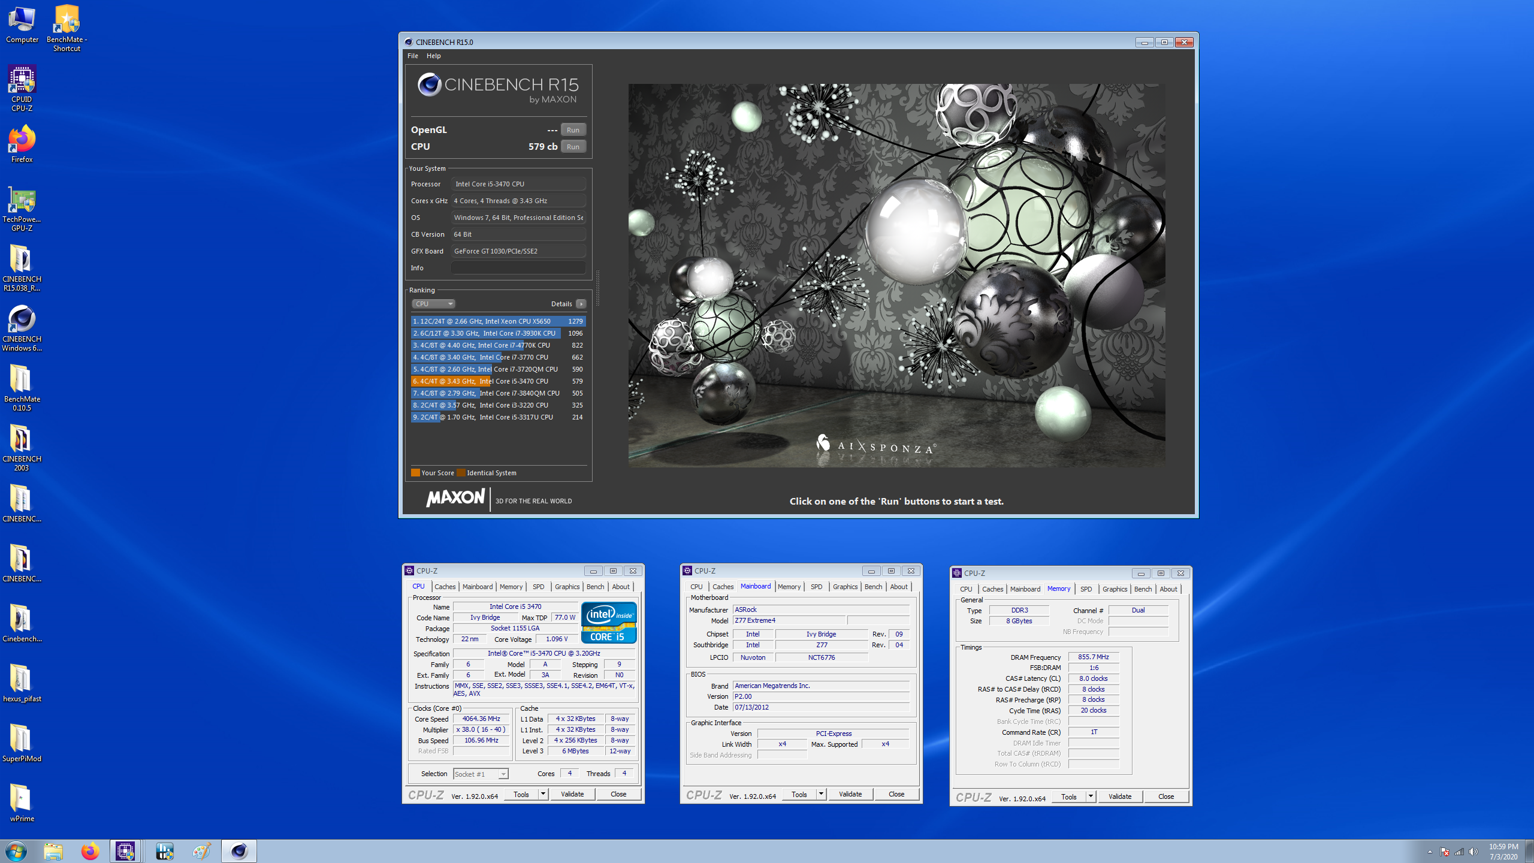1534x863 pixels.
Task: Click Validate in right CPU-Z Memory window
Action: click(x=1120, y=796)
